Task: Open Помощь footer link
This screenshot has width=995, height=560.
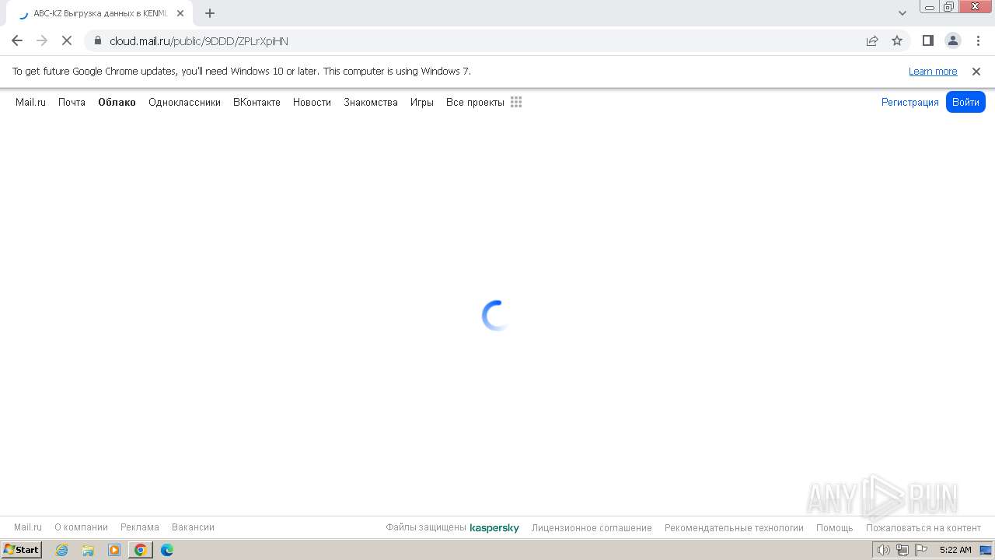Action: click(835, 528)
